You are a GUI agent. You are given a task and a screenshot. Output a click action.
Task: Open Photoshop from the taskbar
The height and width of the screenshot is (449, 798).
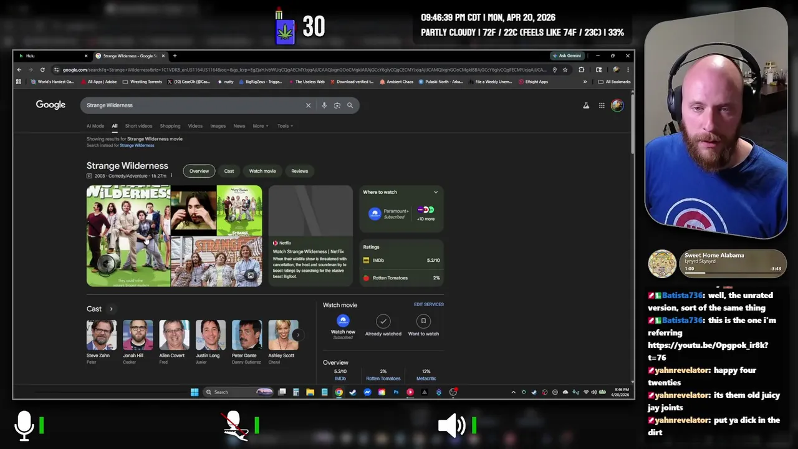coord(396,392)
